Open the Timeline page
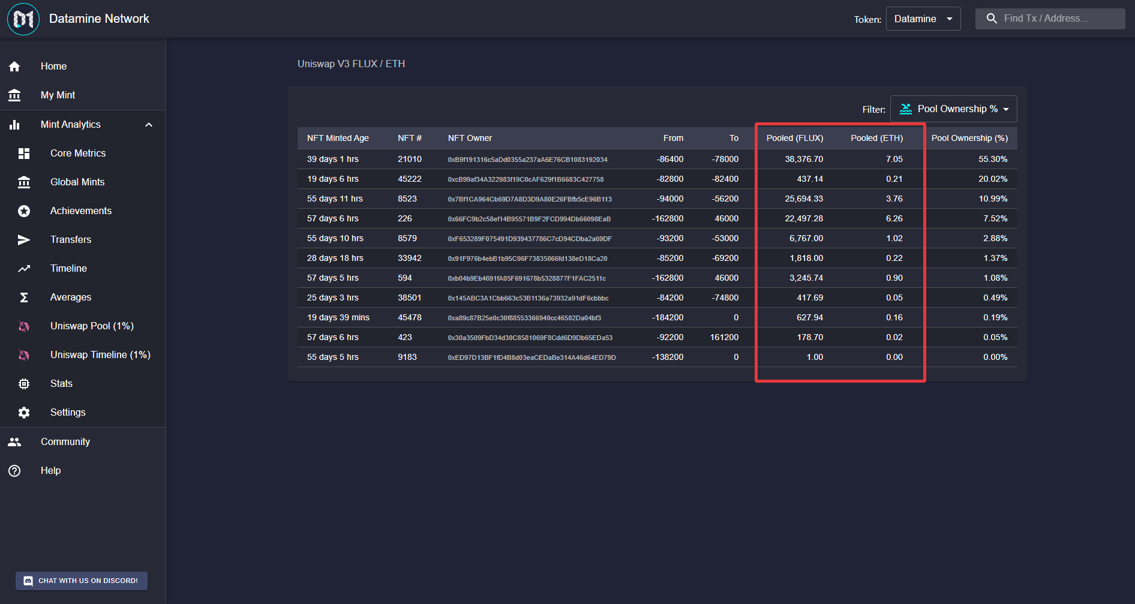1135x604 pixels. point(83,269)
